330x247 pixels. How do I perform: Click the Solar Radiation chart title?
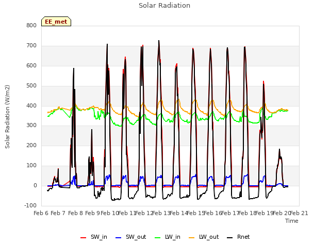[x=164, y=6]
